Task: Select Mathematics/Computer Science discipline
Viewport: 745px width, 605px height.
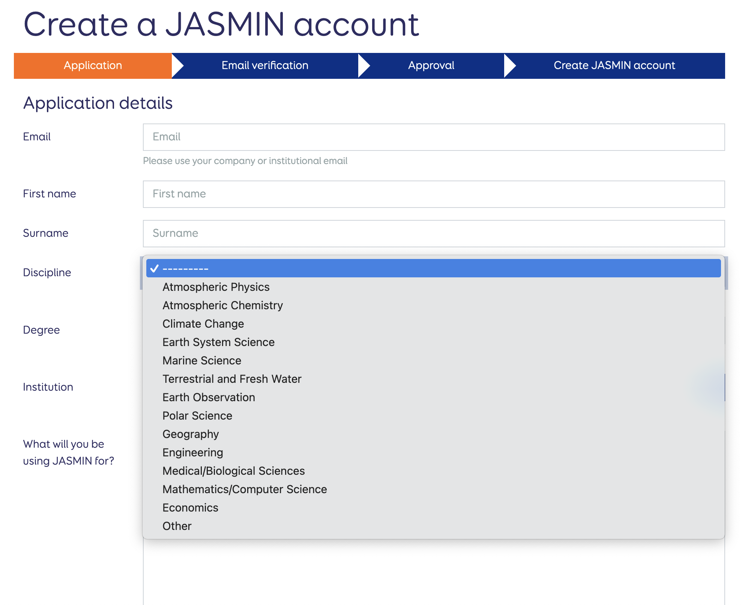Action: (244, 489)
